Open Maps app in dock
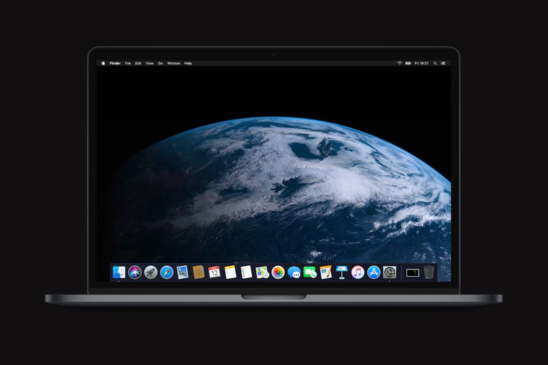This screenshot has height=365, width=548. click(262, 272)
